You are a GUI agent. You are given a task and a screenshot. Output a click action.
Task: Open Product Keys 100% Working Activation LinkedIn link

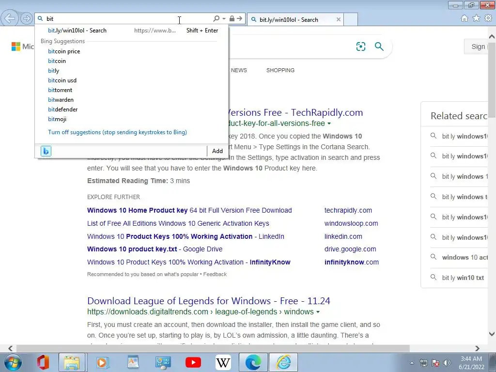[x=186, y=236]
